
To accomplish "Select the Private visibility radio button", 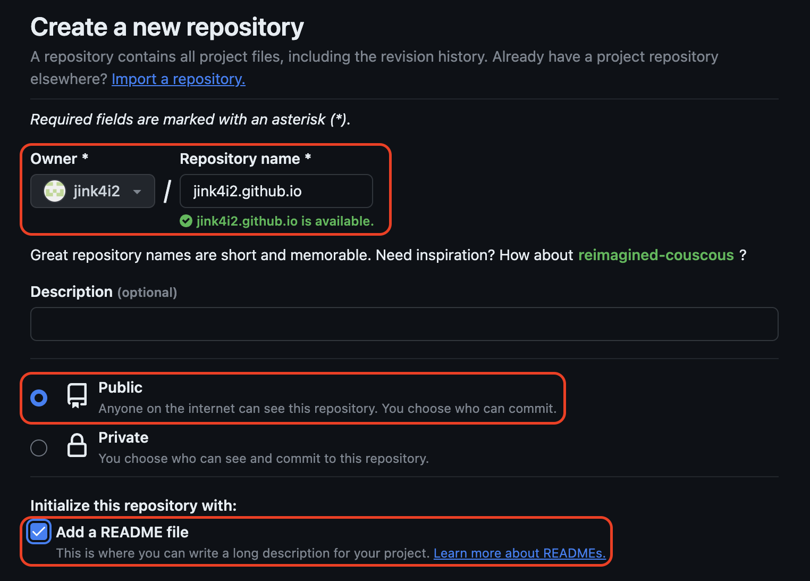I will (38, 447).
